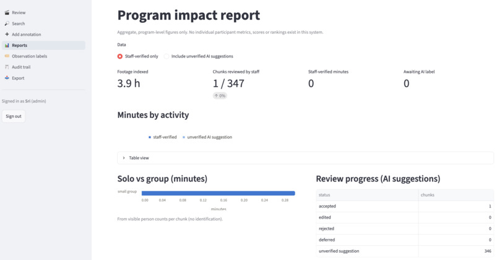Open Observation labels page
This screenshot has height=260, width=499.
(43, 56)
